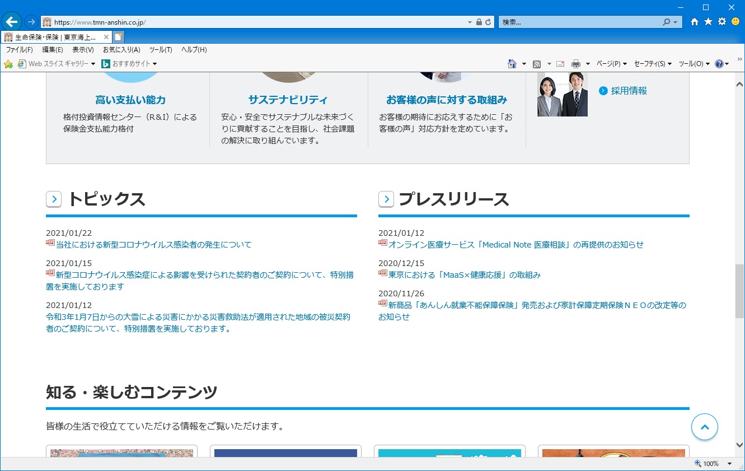Open the 2021/01/22 コロナ感染者 topic link
The width and height of the screenshot is (745, 471).
153,245
